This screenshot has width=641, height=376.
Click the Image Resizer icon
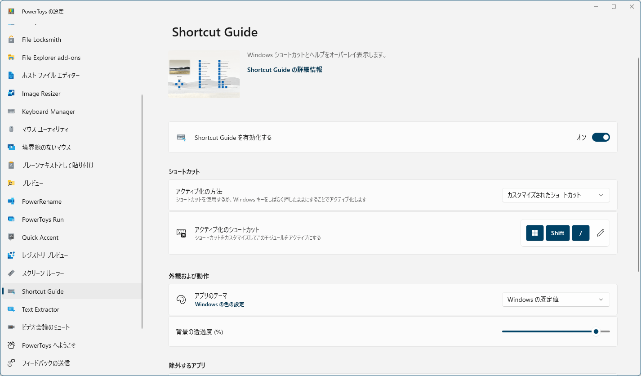tap(11, 94)
